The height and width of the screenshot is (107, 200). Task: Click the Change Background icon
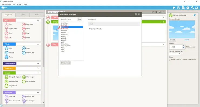6,77
